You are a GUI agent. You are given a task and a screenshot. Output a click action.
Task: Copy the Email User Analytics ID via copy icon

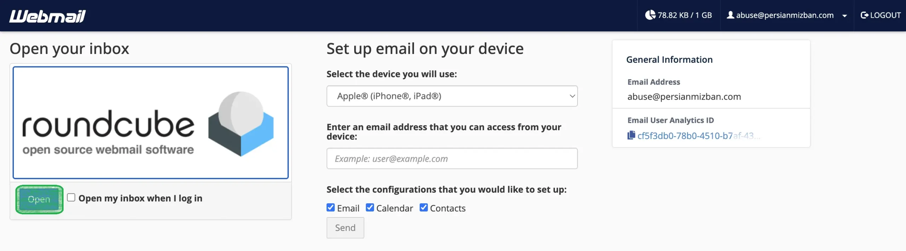(x=631, y=136)
